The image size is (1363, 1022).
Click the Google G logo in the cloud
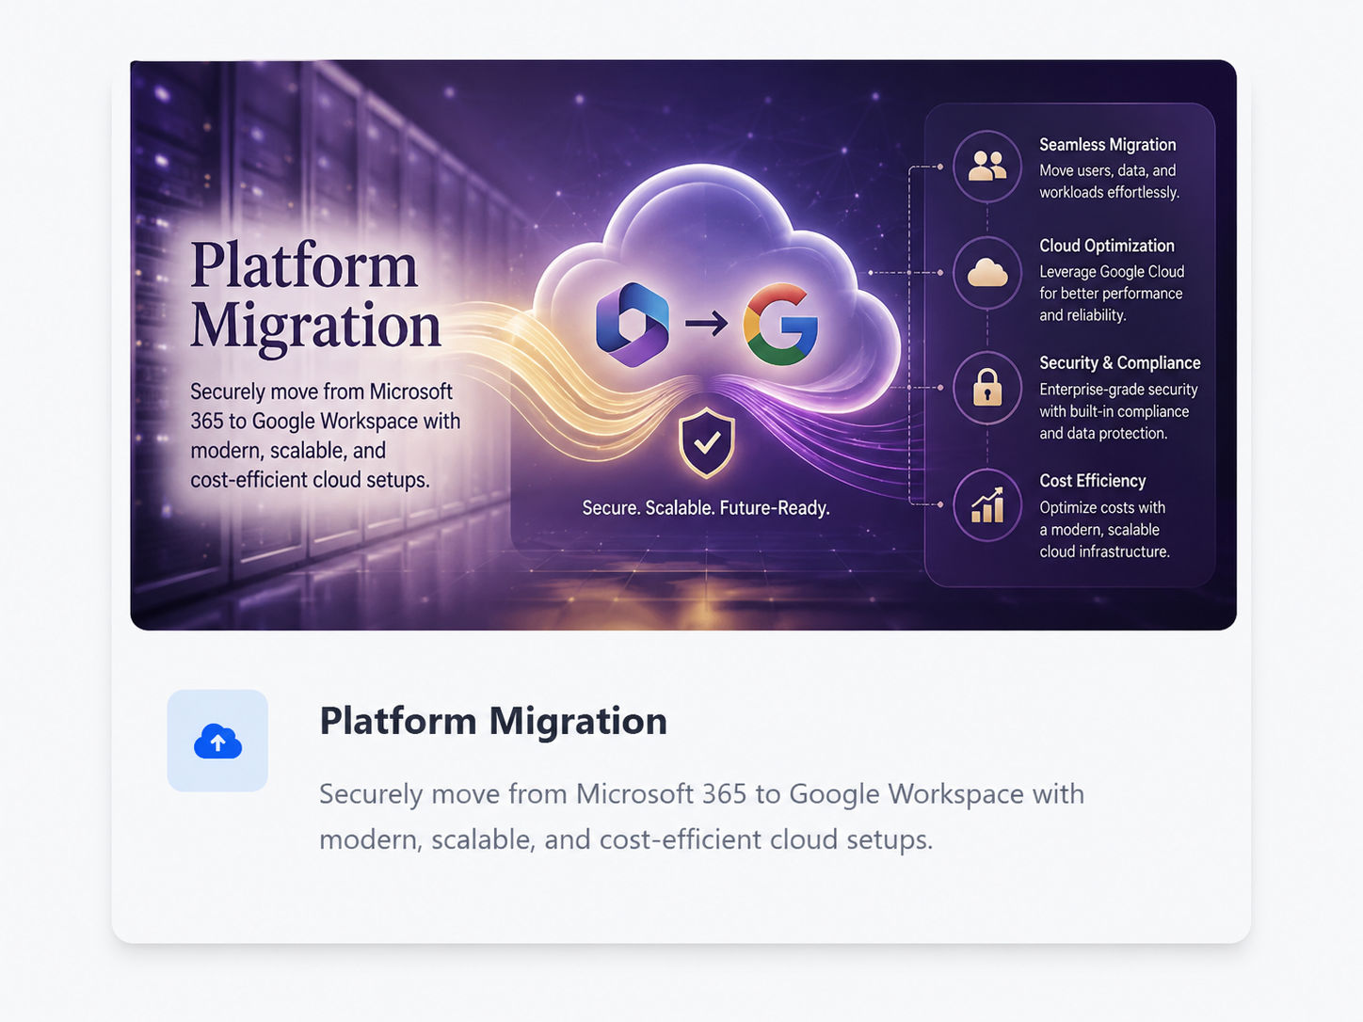tap(780, 325)
